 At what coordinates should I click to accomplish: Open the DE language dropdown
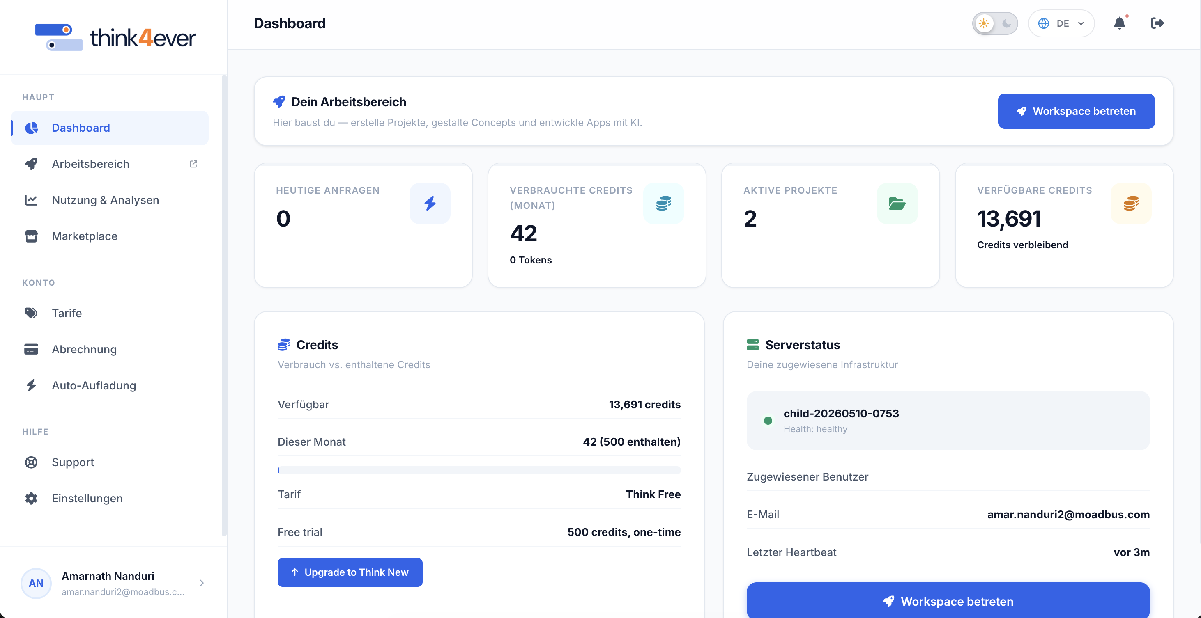coord(1062,23)
